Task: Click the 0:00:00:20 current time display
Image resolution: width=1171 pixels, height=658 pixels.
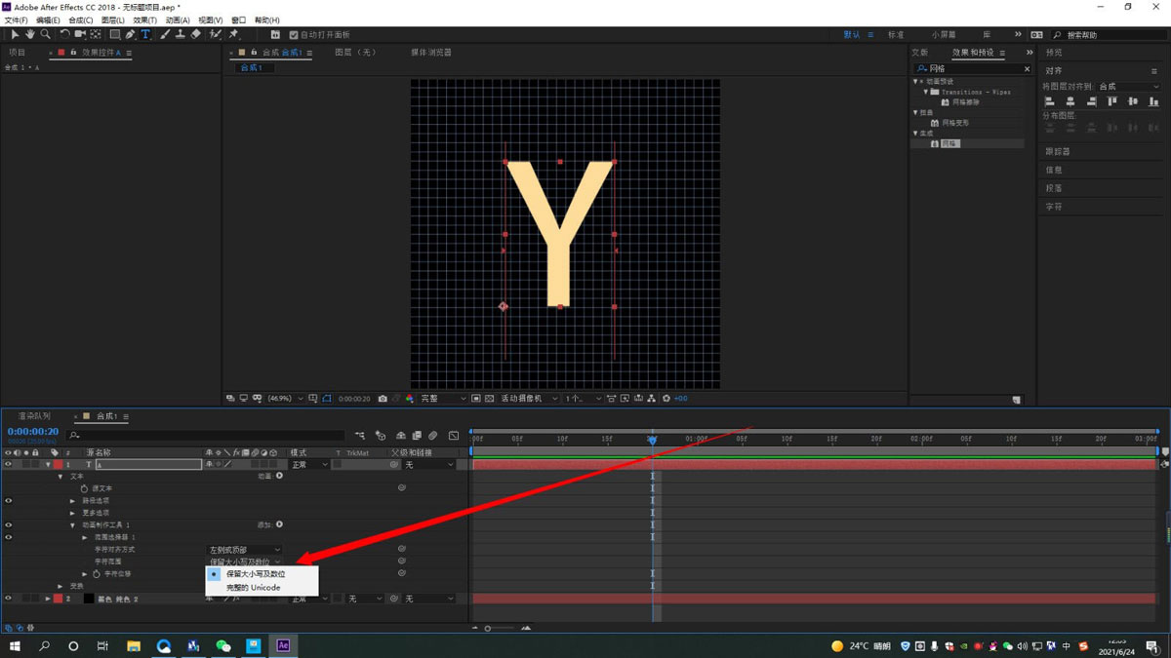Action: tap(33, 432)
